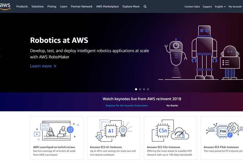Click the C5n chip illustration
The height and width of the screenshot is (162, 243).
point(170,131)
